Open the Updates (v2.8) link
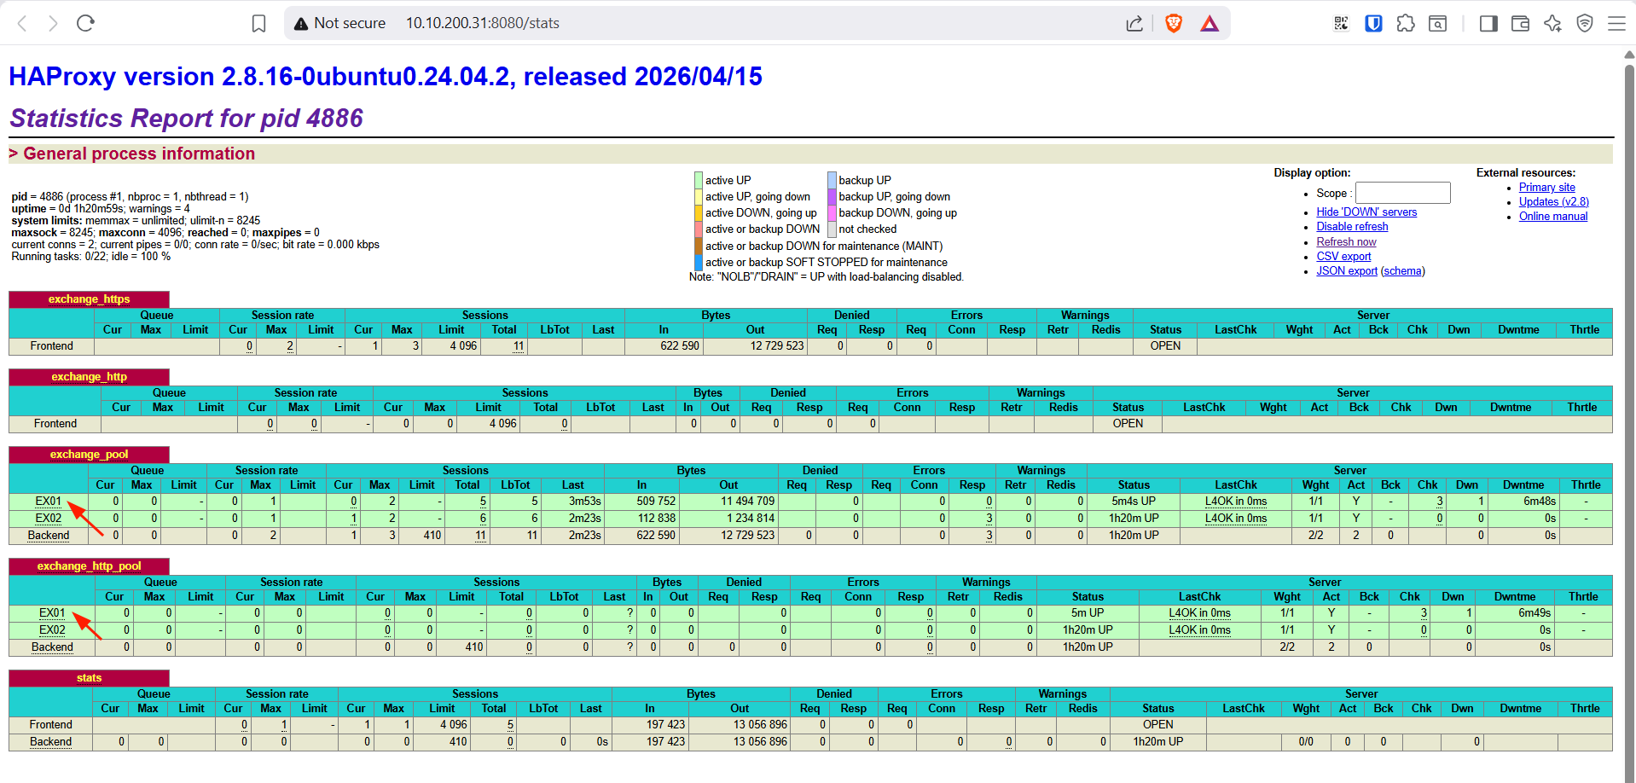The height and width of the screenshot is (783, 1636). [1554, 202]
